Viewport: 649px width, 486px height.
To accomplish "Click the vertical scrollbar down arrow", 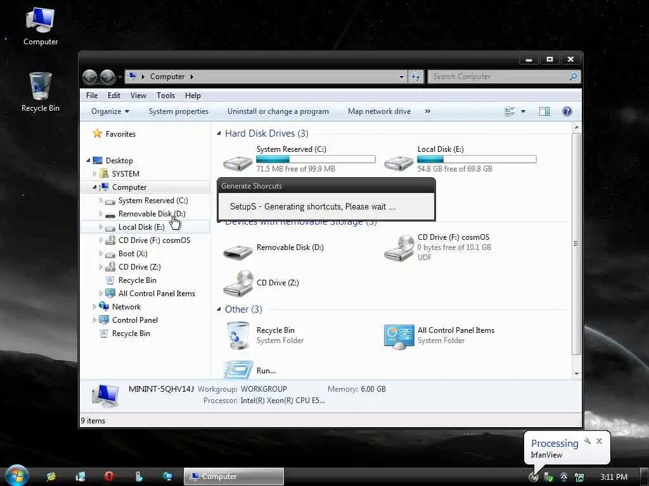I will [x=576, y=373].
